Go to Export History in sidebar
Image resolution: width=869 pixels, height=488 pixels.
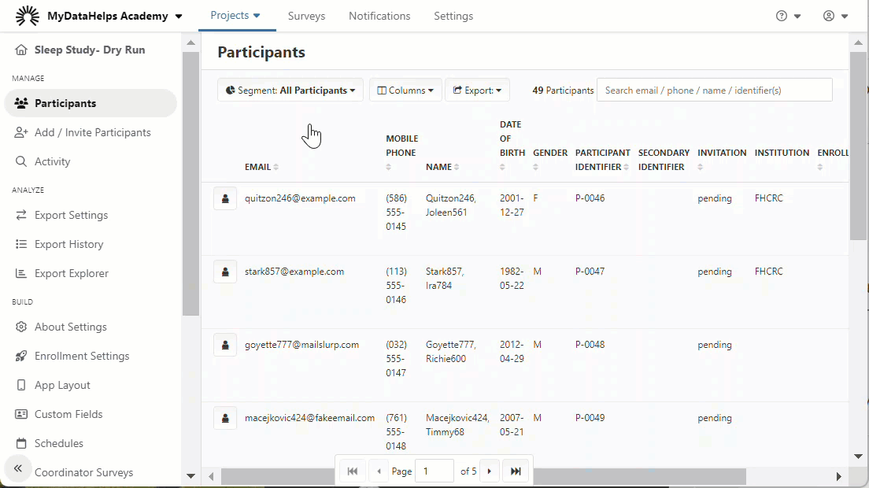(68, 244)
